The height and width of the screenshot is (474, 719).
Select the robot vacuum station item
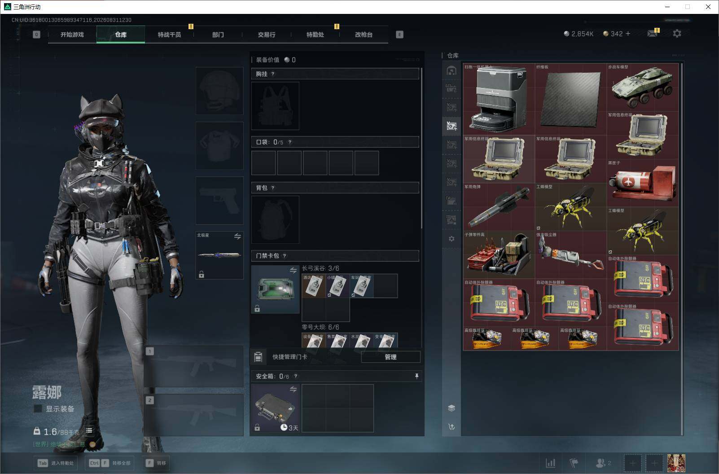(499, 99)
